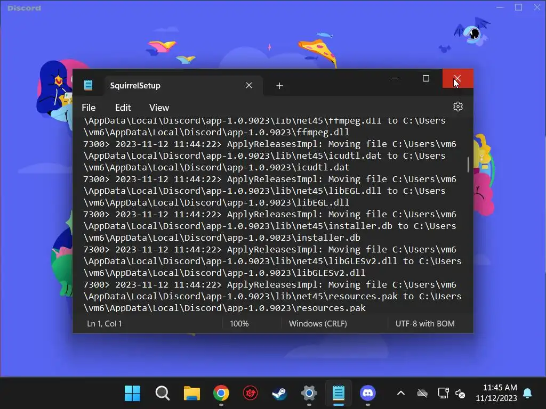The image size is (546, 409).
Task: Open the File menu
Action: (89, 108)
